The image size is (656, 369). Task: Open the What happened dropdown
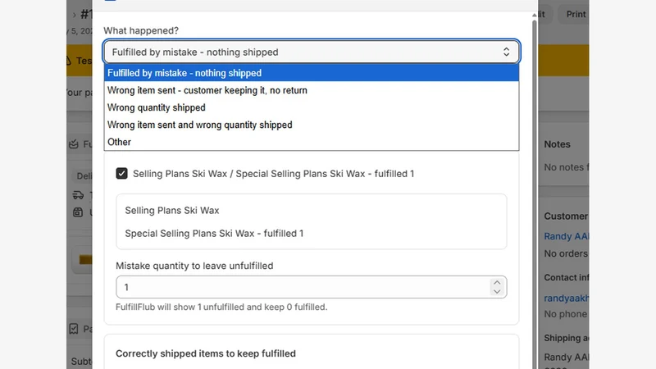312,52
